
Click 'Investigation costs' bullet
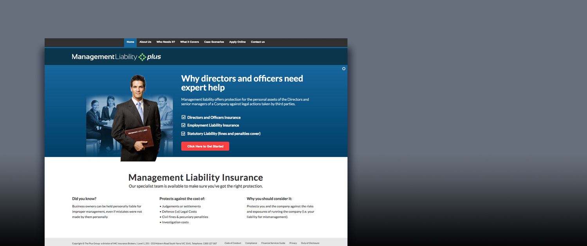(x=174, y=223)
